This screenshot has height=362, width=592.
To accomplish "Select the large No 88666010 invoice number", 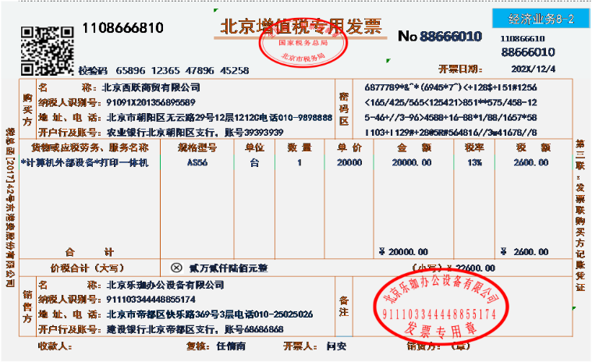I will 440,36.
